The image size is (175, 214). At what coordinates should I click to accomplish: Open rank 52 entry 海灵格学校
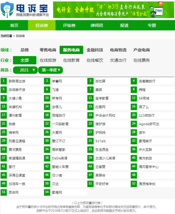coord(147,184)
